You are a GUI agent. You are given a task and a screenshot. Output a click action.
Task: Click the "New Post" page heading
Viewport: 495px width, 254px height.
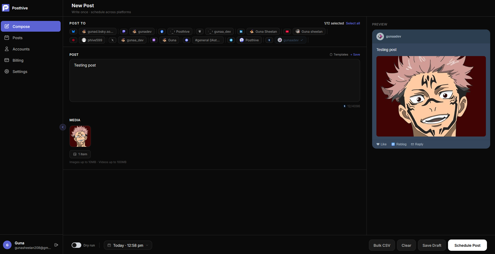point(83,6)
